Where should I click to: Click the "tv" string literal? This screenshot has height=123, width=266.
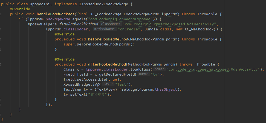coord(155,74)
